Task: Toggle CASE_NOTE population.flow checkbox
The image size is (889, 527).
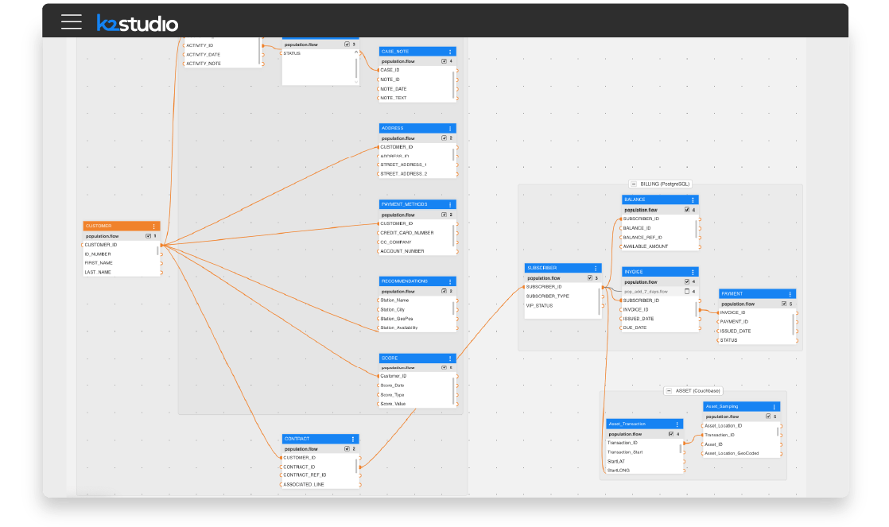Action: coord(444,61)
